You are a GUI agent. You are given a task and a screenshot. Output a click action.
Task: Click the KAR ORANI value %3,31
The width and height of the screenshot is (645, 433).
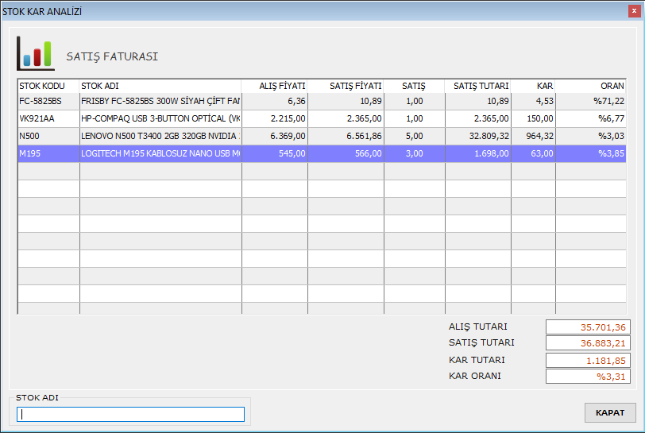[x=588, y=377]
